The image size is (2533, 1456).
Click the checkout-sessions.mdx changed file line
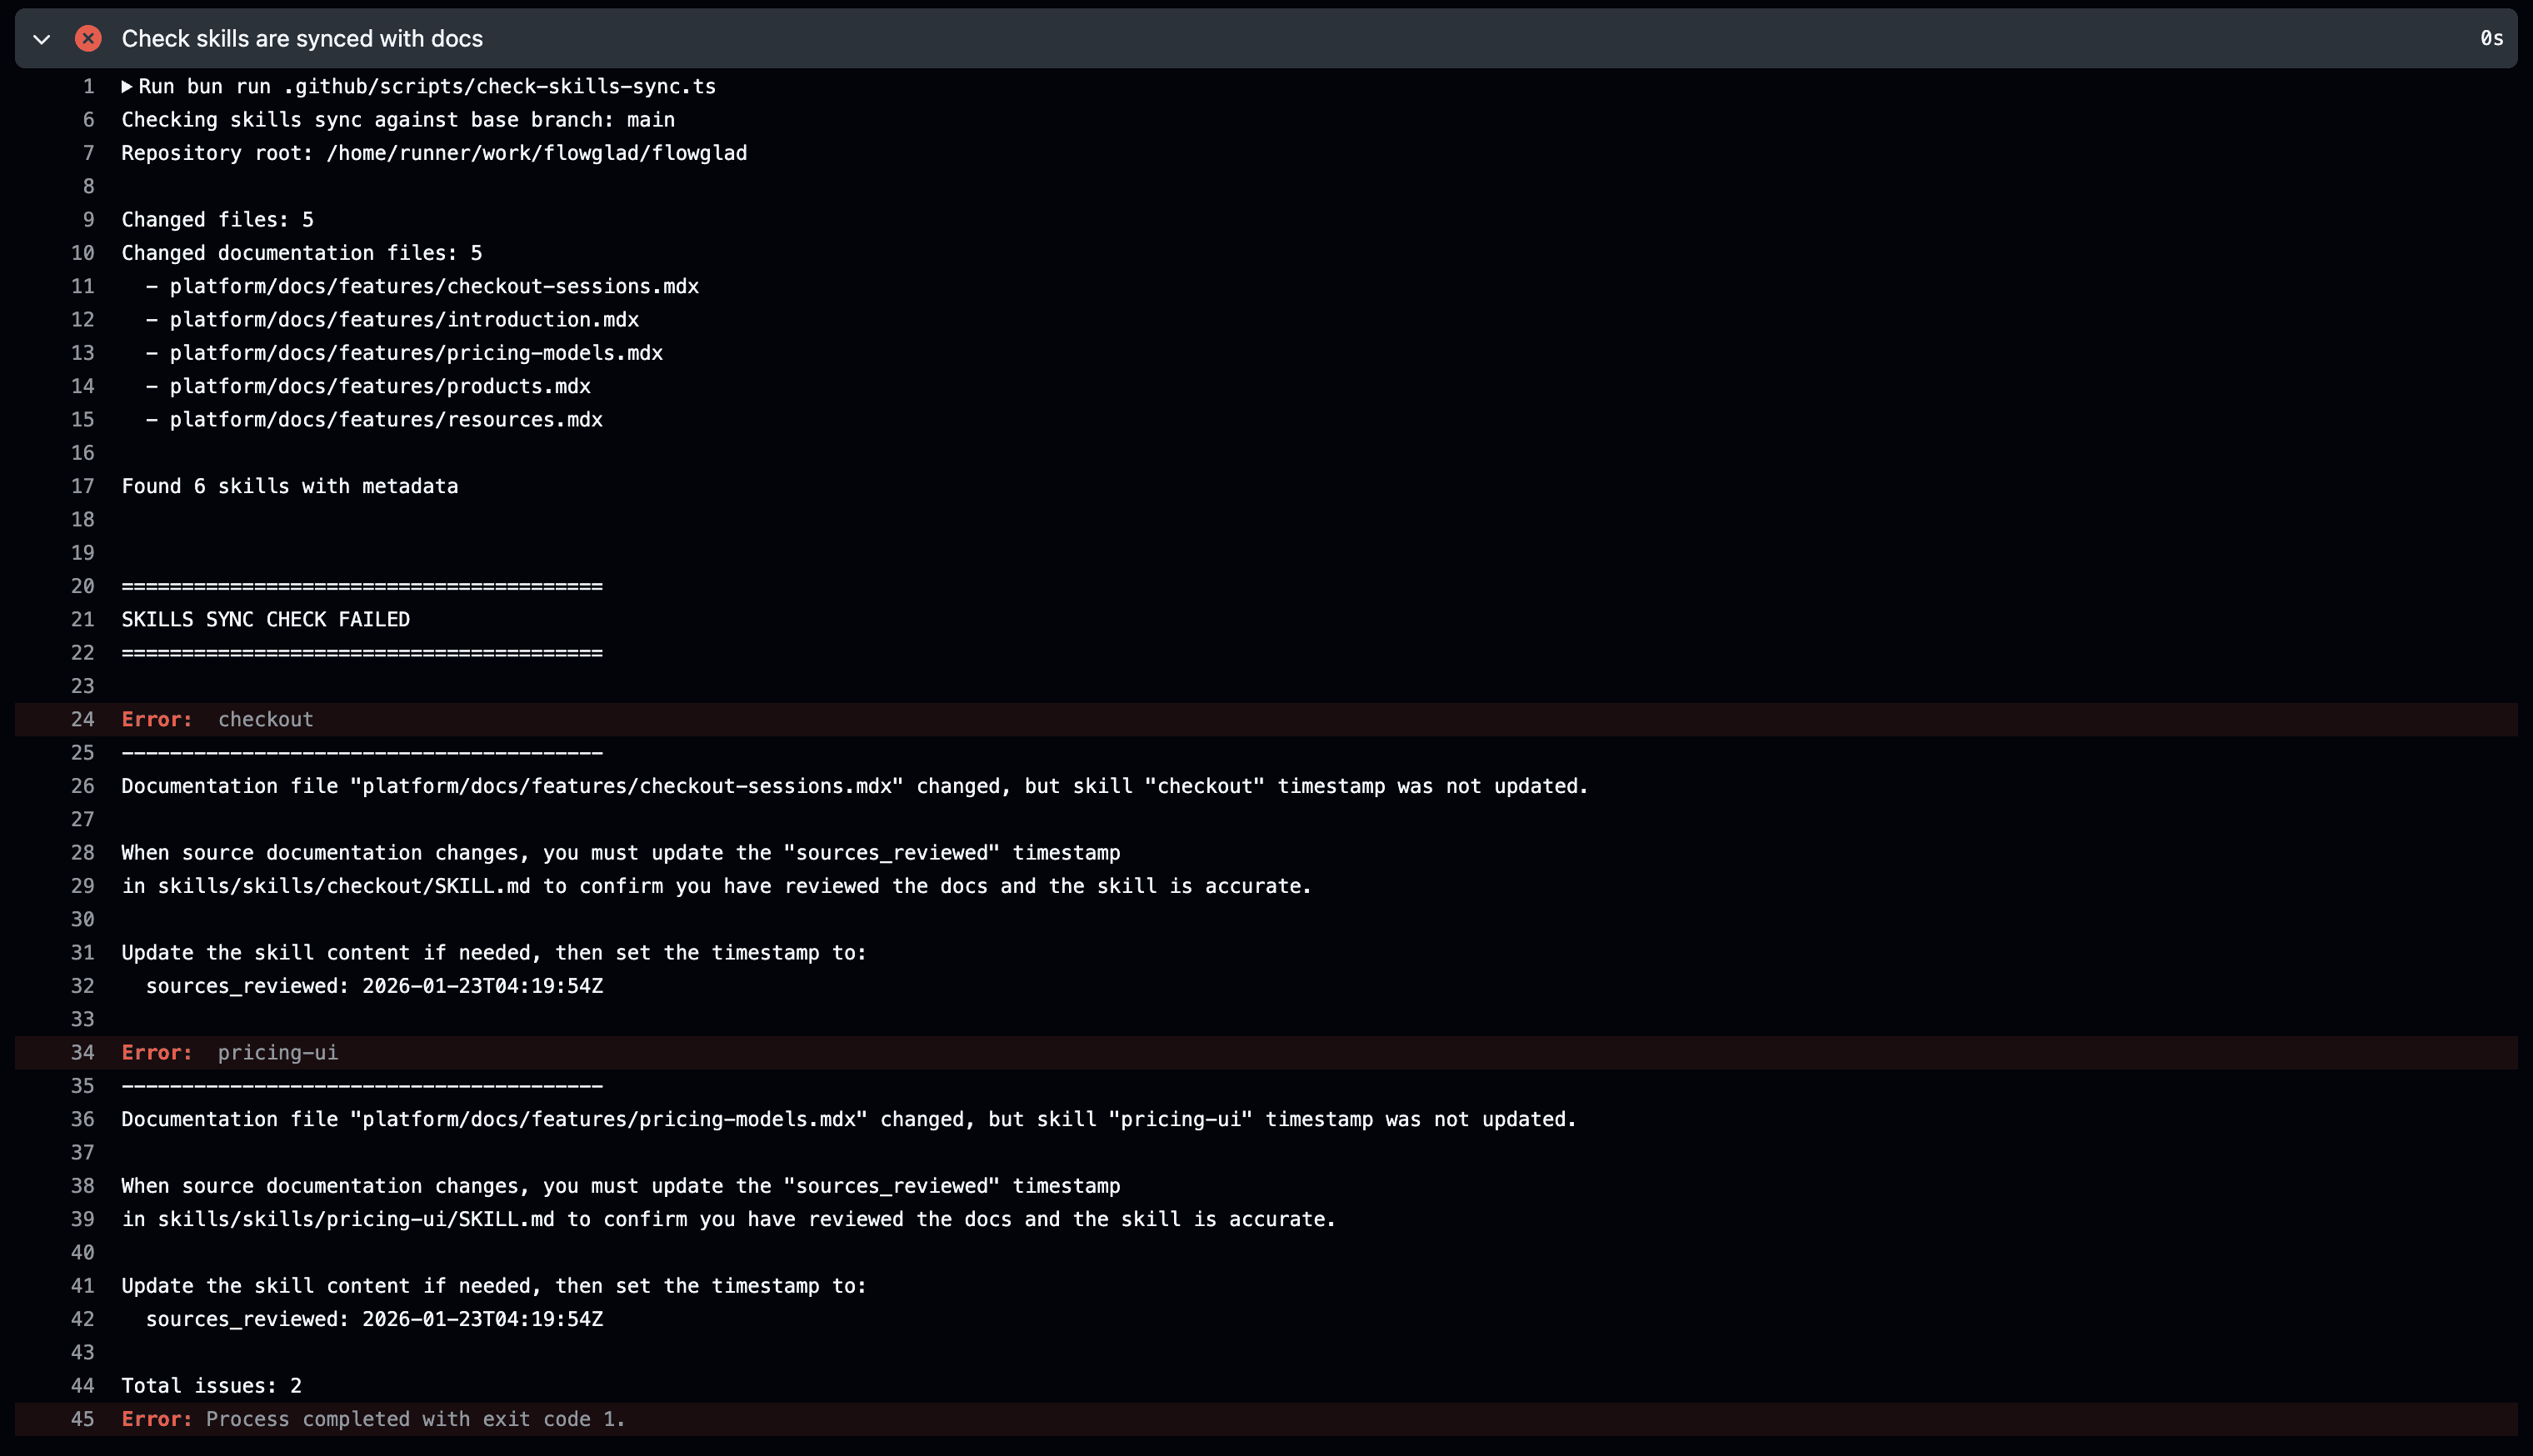tap(433, 287)
